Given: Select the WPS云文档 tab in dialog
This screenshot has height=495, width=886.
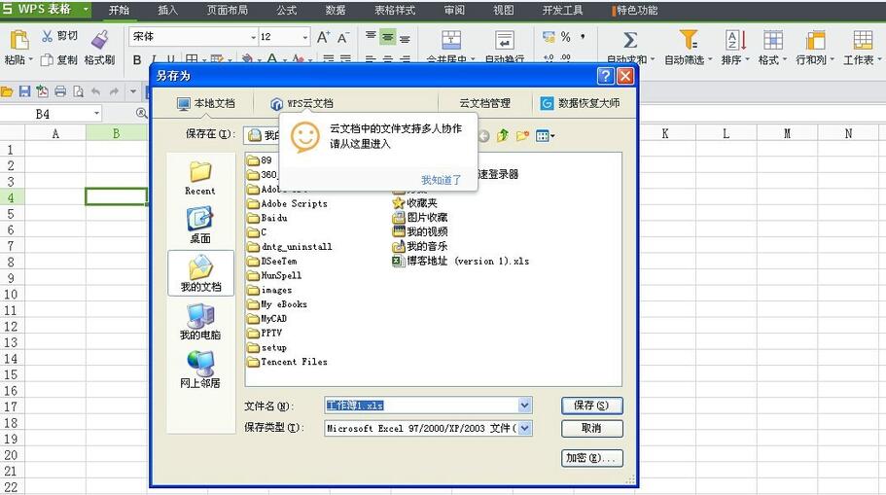Looking at the screenshot, I should click(x=302, y=103).
